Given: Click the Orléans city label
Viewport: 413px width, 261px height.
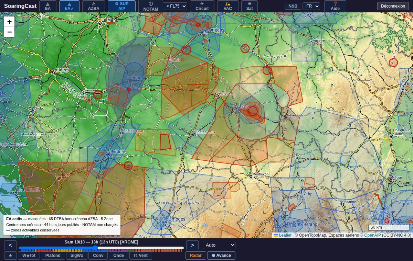Looking at the screenshot, I should (x=216, y=30).
